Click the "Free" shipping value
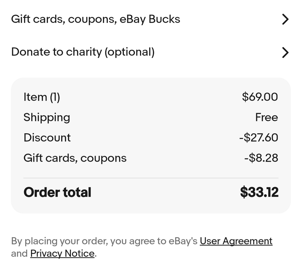The image size is (303, 279). pos(266,118)
